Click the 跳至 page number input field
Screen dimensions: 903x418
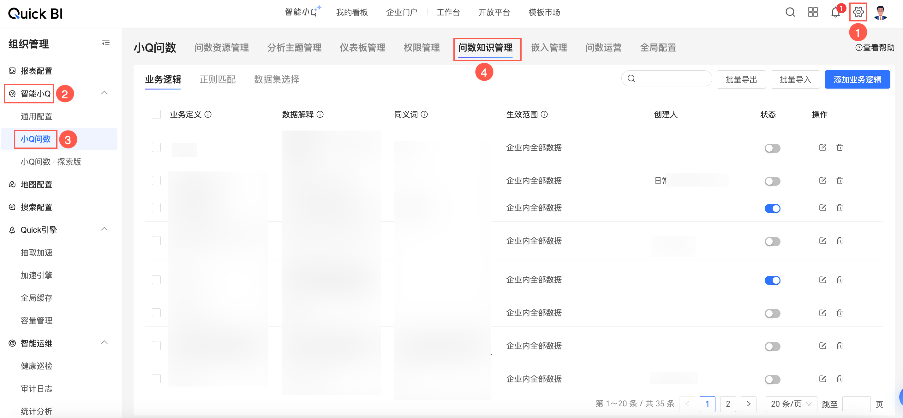pyautogui.click(x=856, y=403)
